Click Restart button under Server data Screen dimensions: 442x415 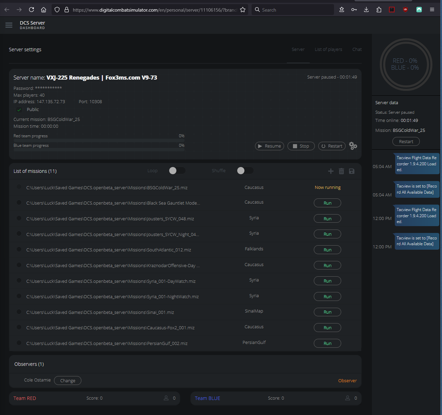click(406, 141)
